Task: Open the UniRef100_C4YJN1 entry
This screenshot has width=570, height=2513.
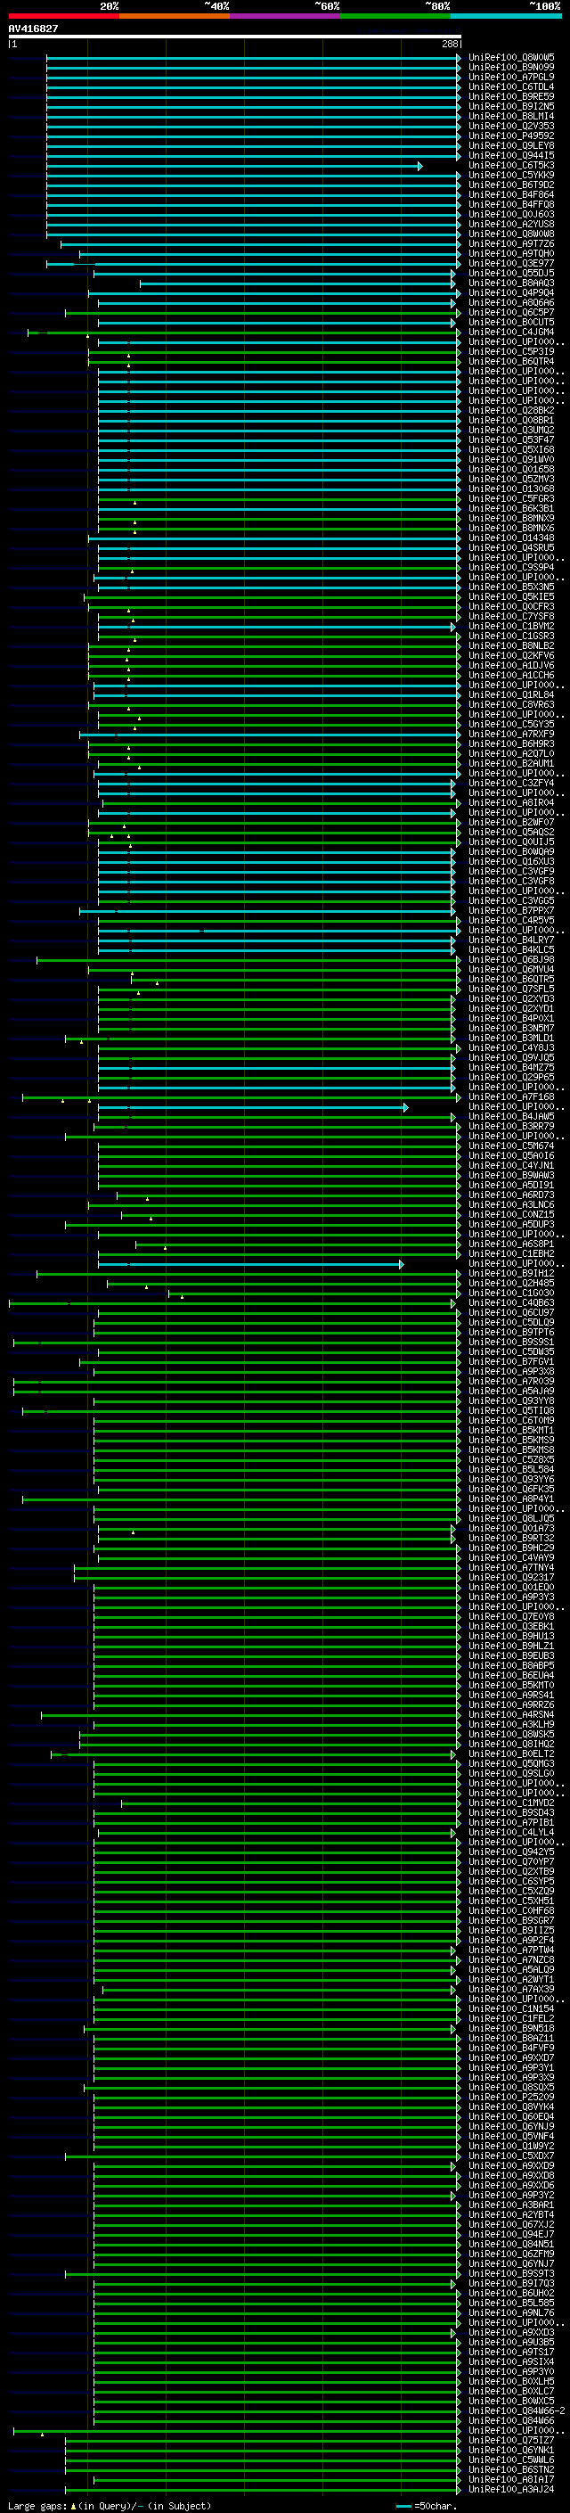Action: coord(511,1165)
